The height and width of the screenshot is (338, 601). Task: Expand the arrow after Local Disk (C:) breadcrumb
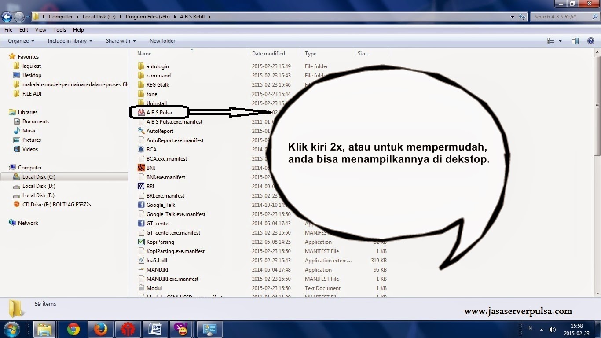tap(120, 17)
